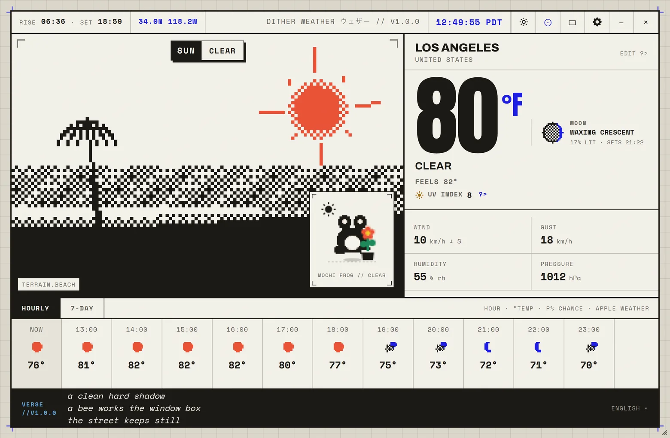The image size is (670, 438).
Task: Click cloudy night icon at 20:00
Action: [x=441, y=347]
